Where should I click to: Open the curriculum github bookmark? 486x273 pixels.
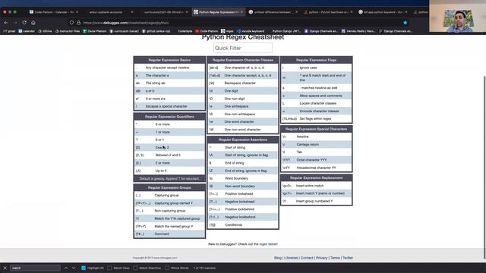pyautogui.click(x=125, y=31)
